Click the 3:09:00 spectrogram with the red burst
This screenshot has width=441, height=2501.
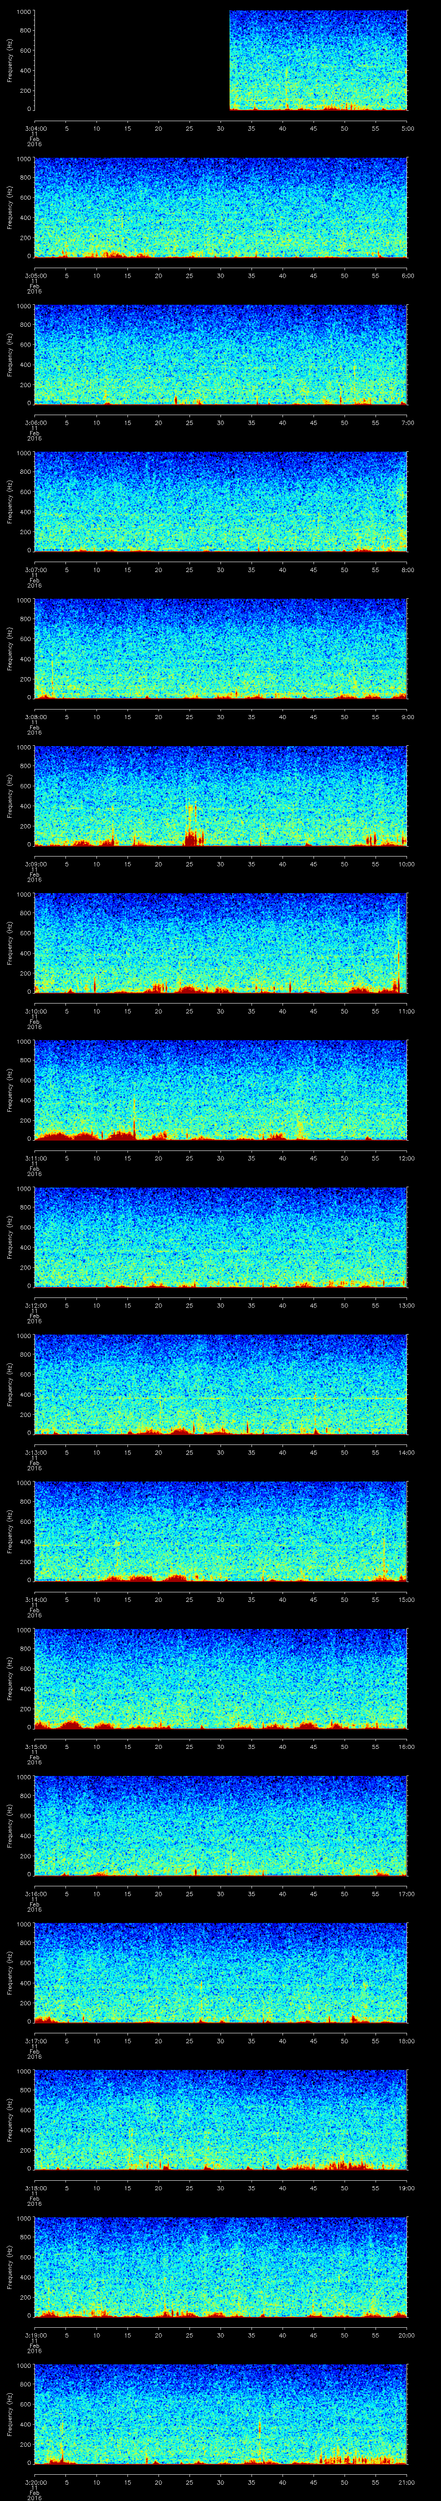[221, 796]
